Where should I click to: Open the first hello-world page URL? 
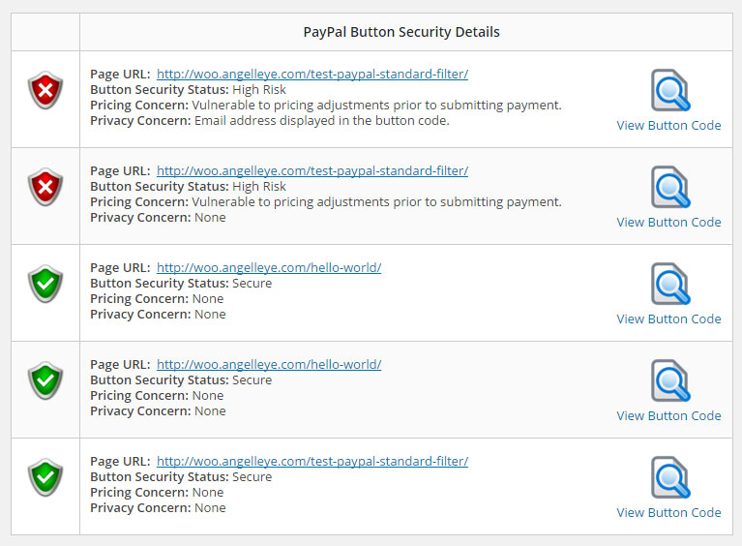(x=269, y=267)
